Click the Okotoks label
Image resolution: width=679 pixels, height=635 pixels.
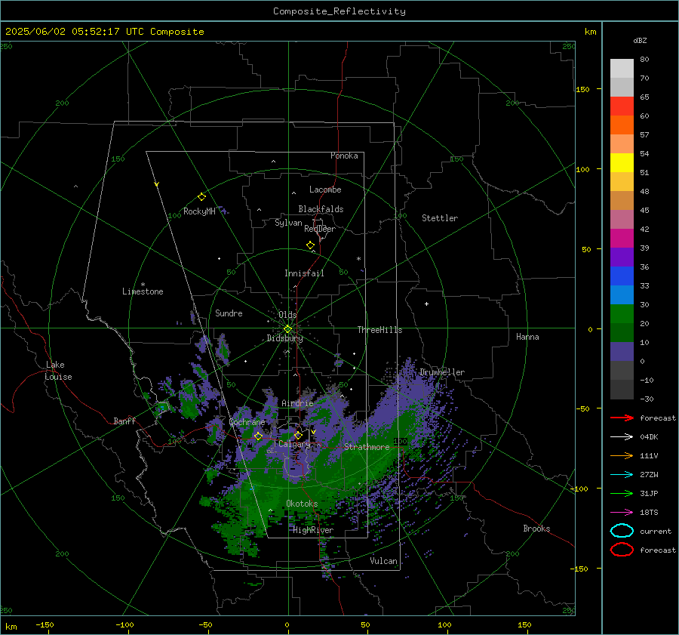tap(302, 504)
